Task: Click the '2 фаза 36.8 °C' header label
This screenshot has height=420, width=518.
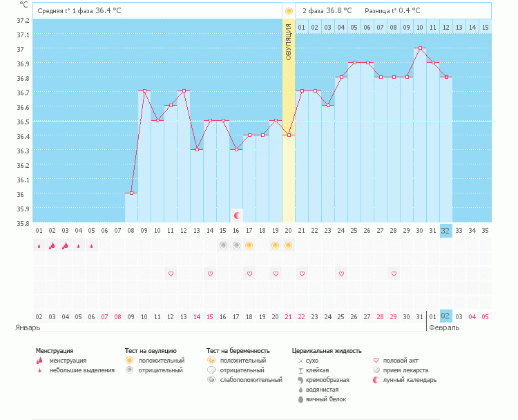Action: 327,11
